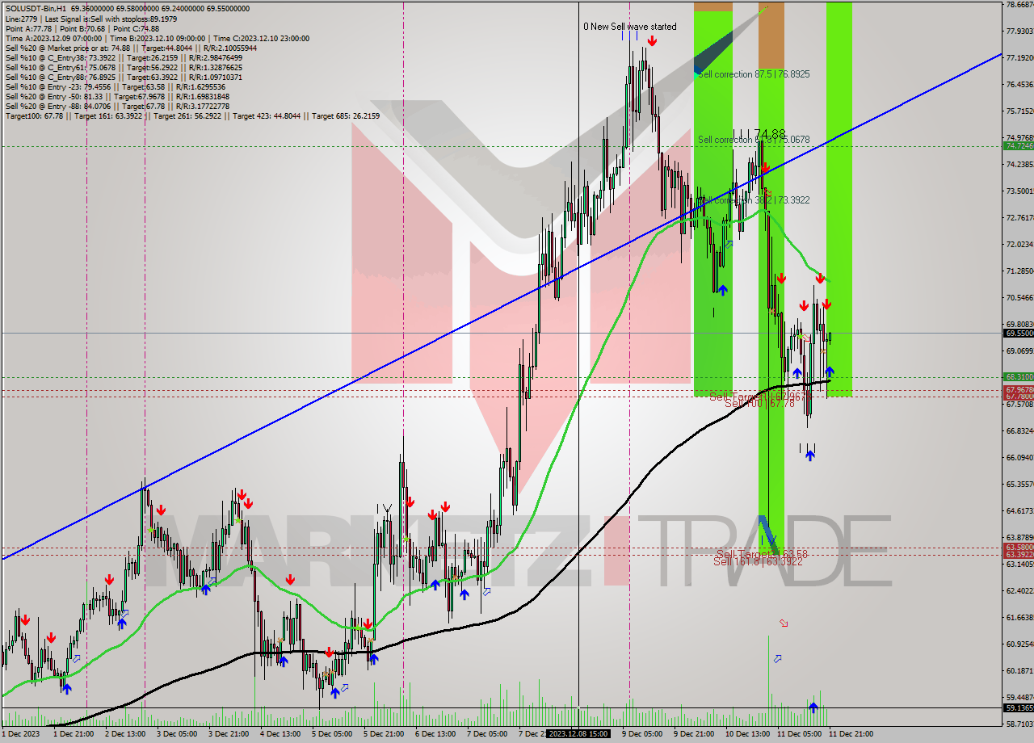Click the current price tag 69.5500
This screenshot has height=743, width=1034.
1019,333
